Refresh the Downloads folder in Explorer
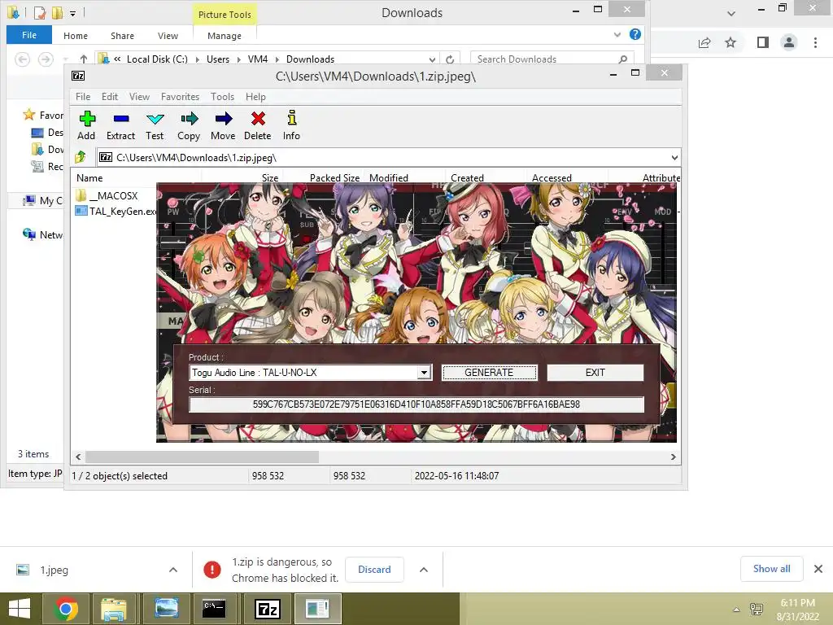833x625 pixels. pyautogui.click(x=450, y=59)
